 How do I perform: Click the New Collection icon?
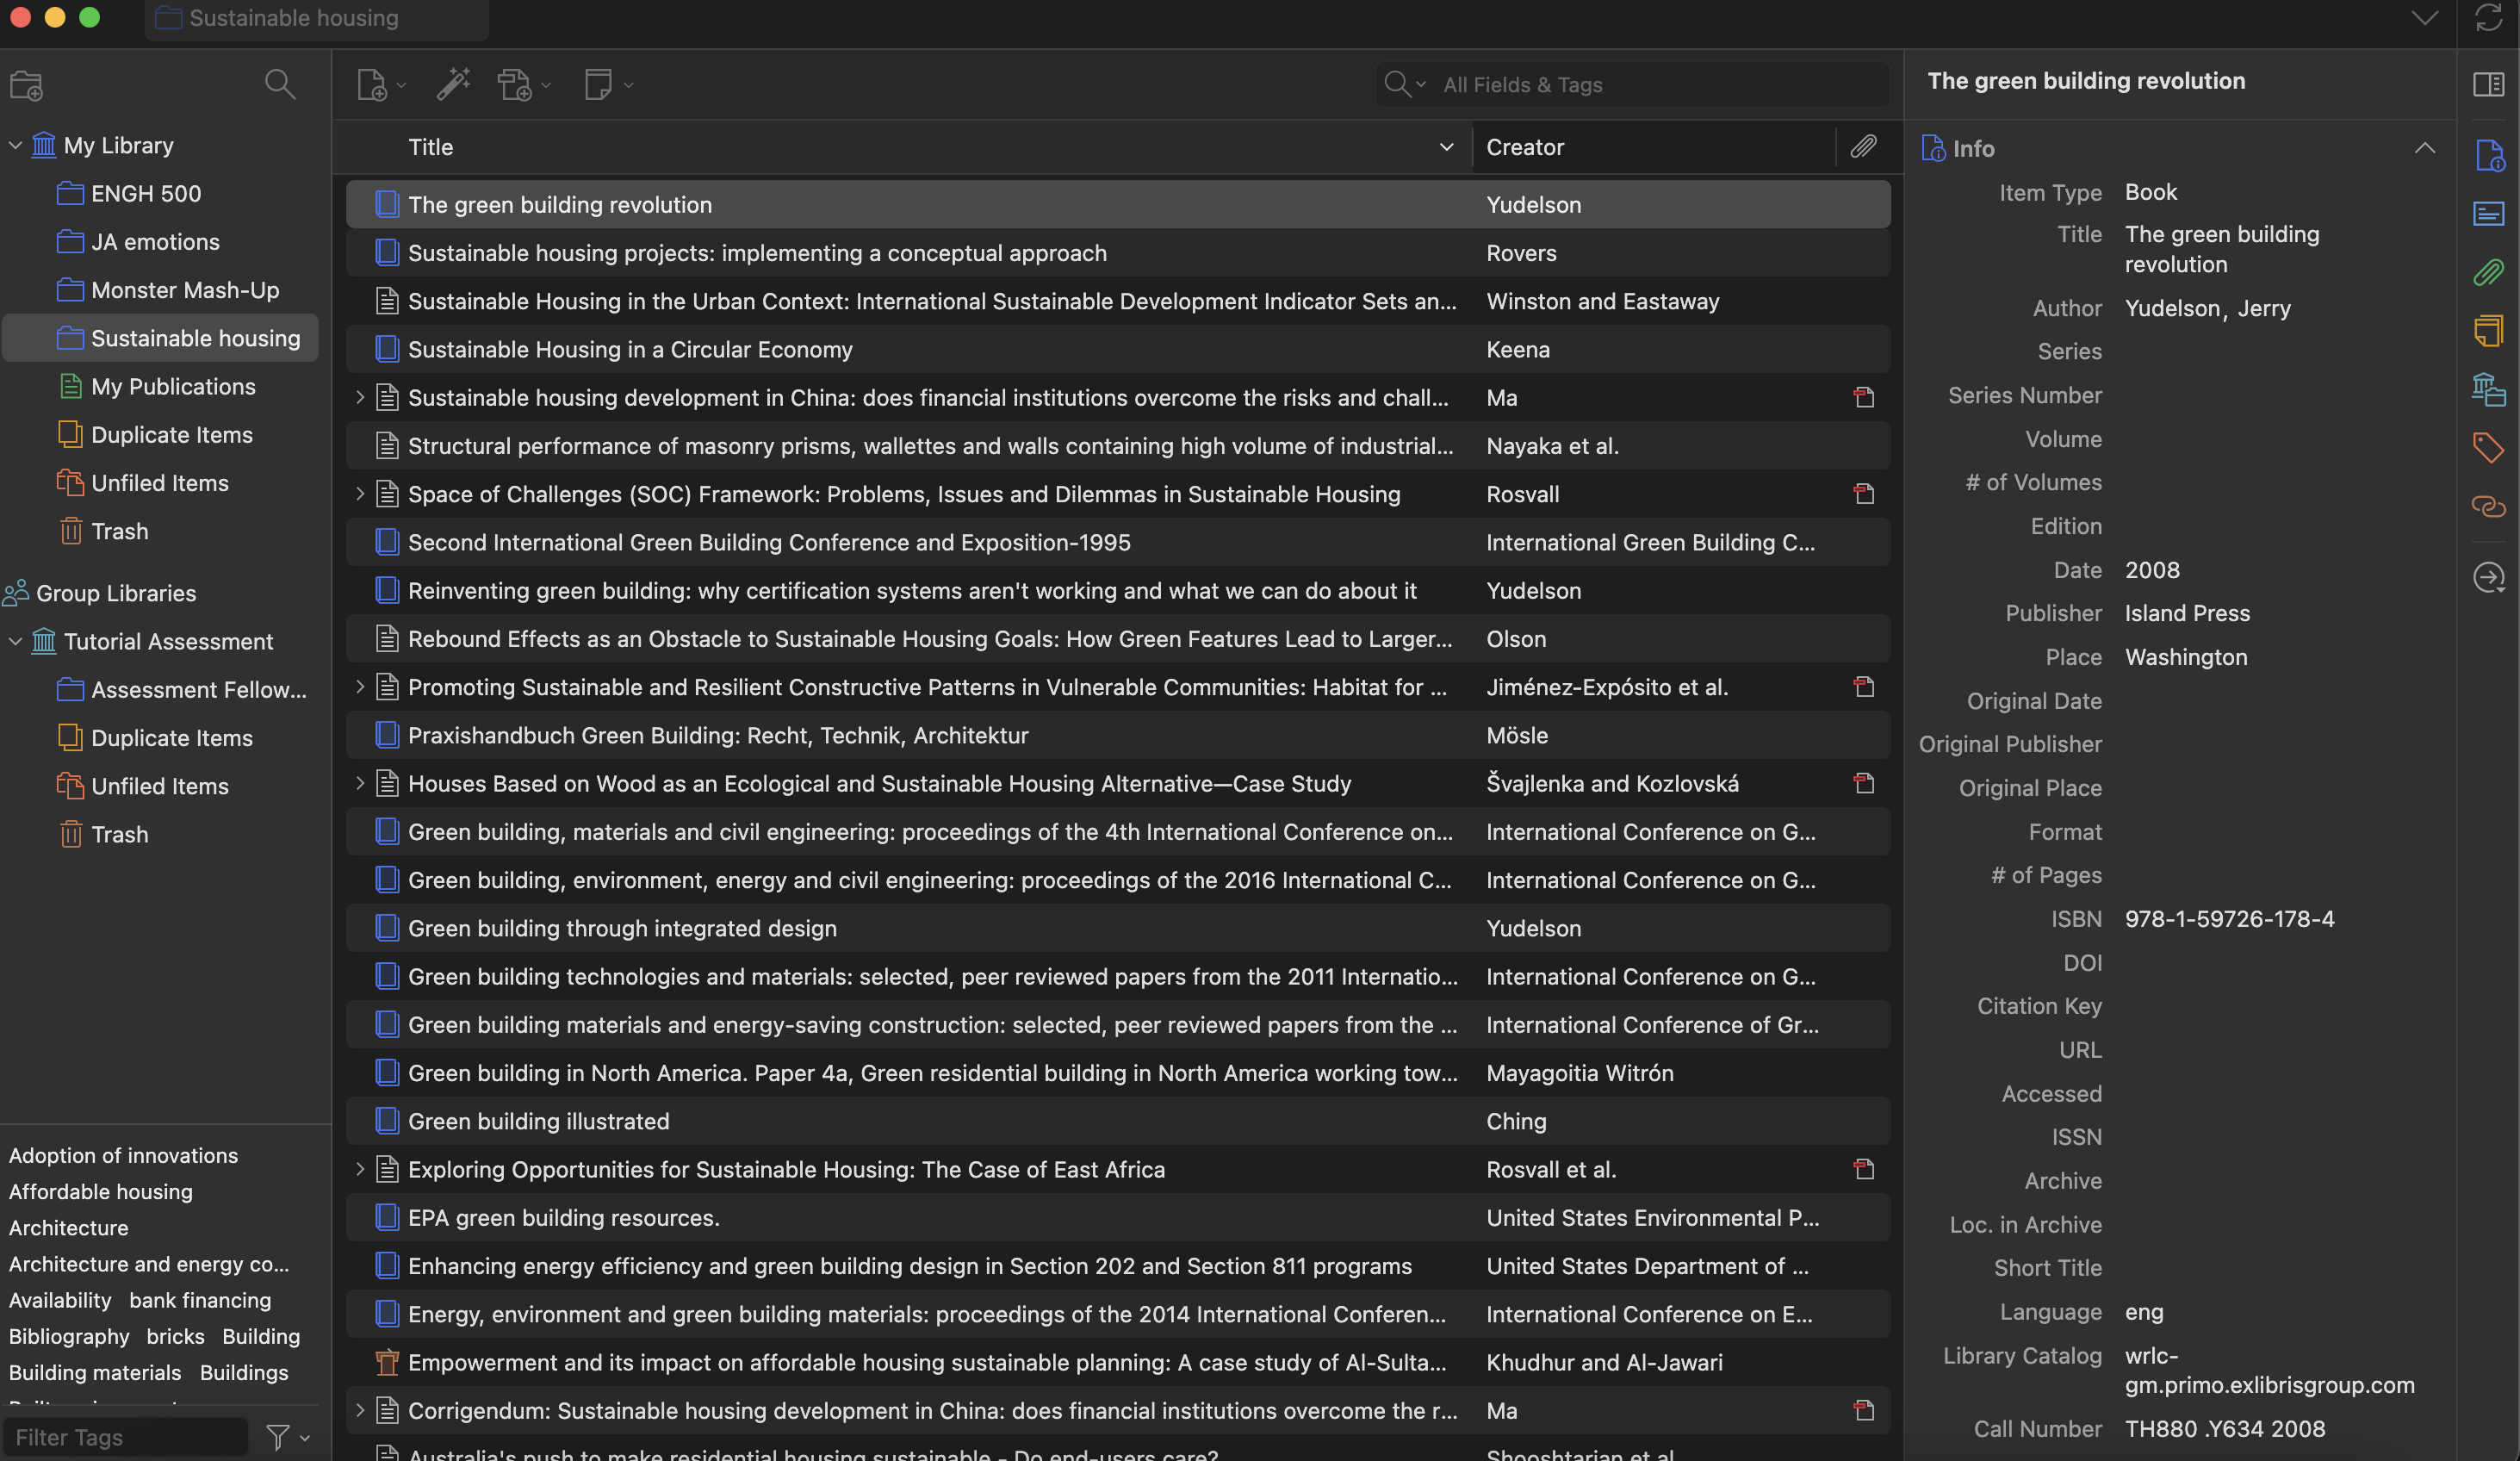26,85
